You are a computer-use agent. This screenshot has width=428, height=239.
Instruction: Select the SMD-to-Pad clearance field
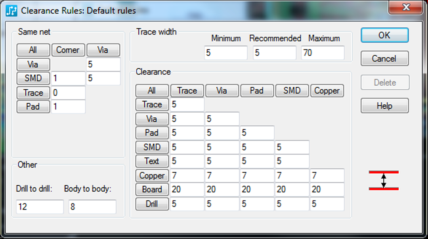tap(257, 147)
